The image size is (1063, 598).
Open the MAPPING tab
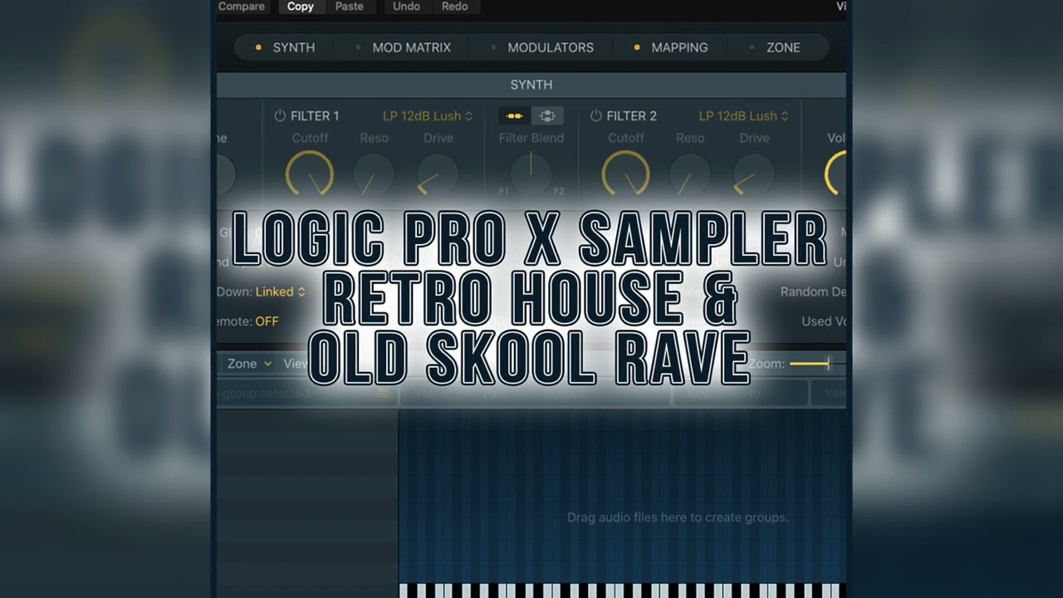671,47
